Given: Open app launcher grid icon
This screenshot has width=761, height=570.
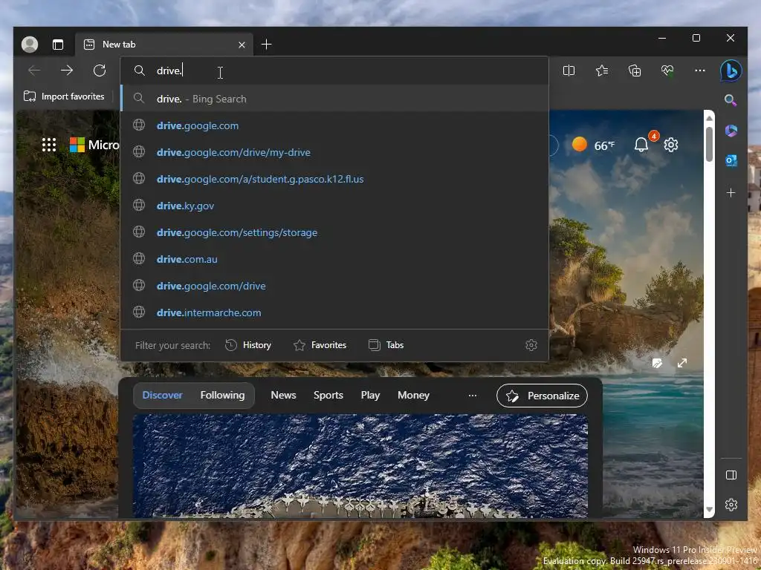Looking at the screenshot, I should pyautogui.click(x=49, y=145).
